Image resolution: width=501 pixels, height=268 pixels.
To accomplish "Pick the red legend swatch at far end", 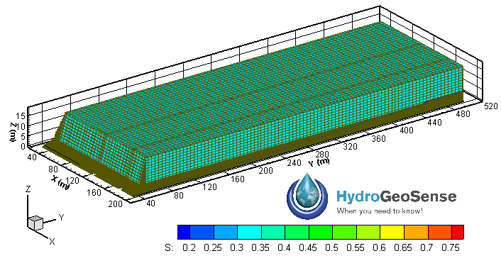I will tap(458, 232).
